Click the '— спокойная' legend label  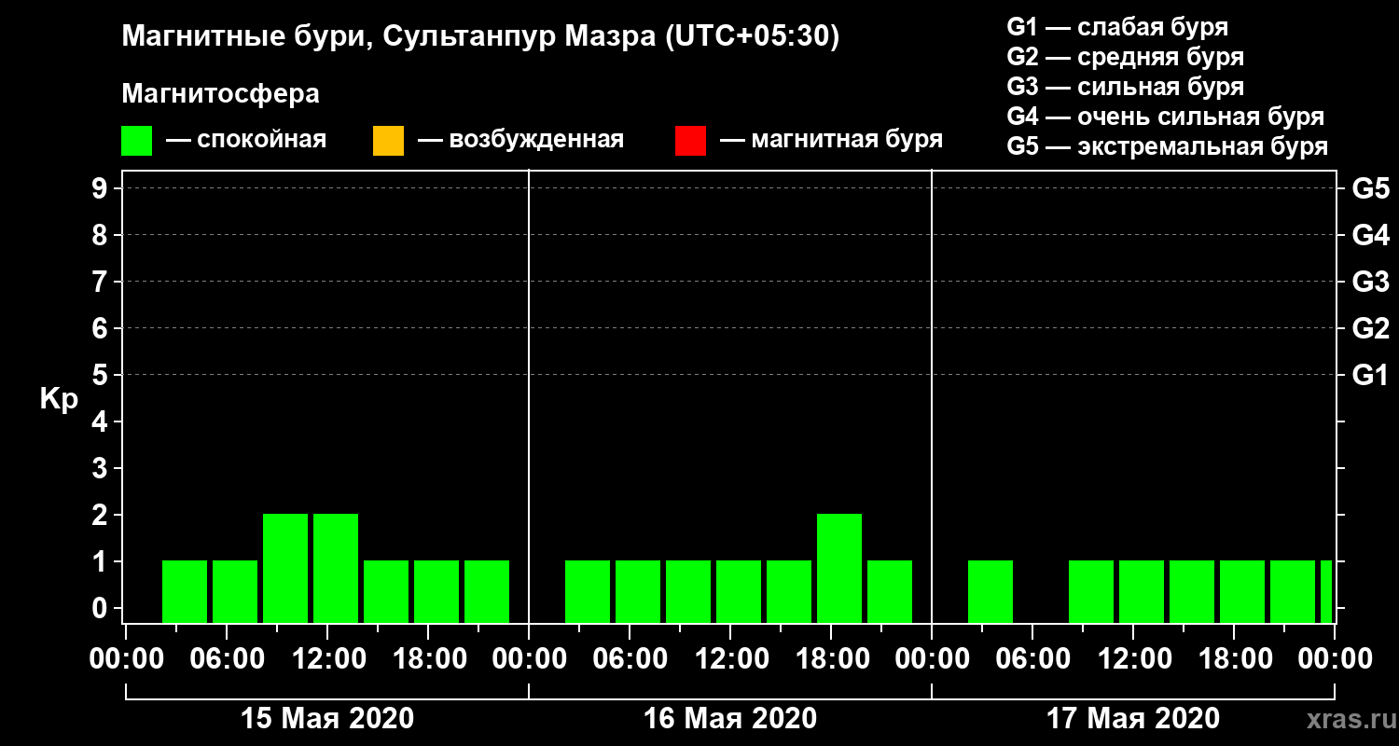point(246,141)
